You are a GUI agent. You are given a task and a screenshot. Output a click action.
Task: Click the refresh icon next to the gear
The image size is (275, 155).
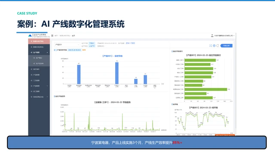pos(218,46)
